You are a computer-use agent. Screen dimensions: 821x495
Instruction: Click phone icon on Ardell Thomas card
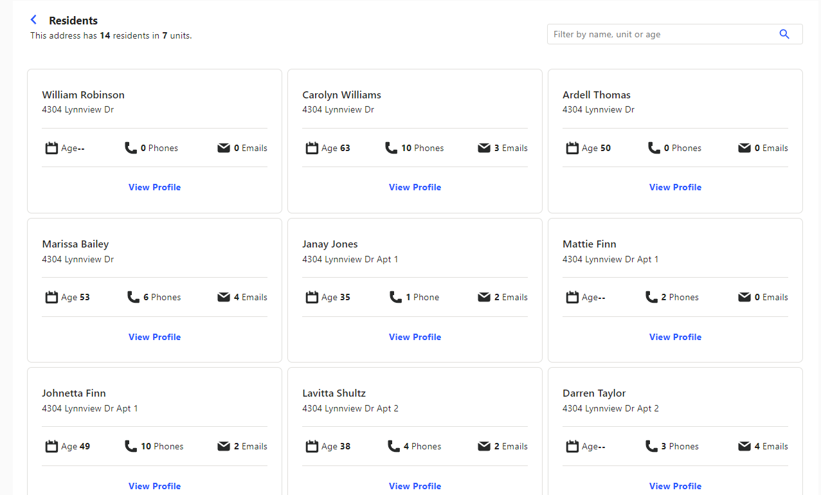654,148
